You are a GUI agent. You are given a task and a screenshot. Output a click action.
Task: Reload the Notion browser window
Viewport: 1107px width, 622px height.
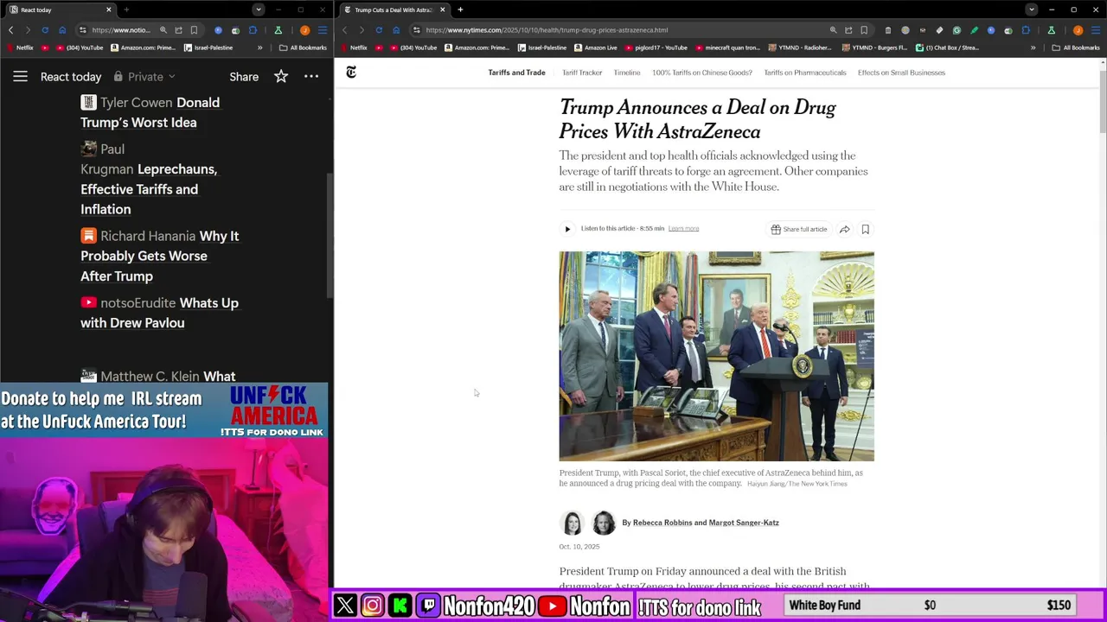tap(45, 30)
